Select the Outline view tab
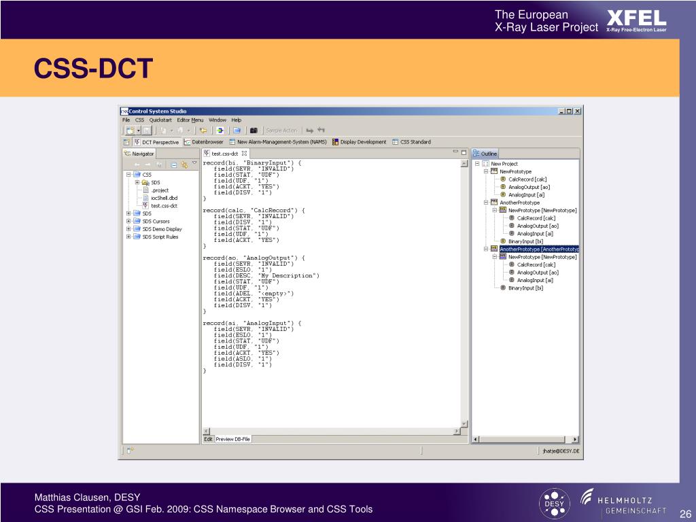The width and height of the screenshot is (696, 522). pos(485,154)
